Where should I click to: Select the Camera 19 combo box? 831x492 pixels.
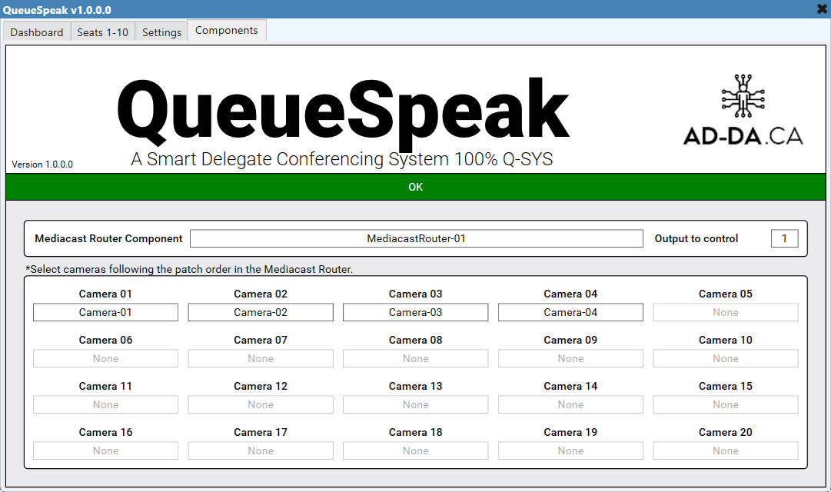pyautogui.click(x=570, y=450)
